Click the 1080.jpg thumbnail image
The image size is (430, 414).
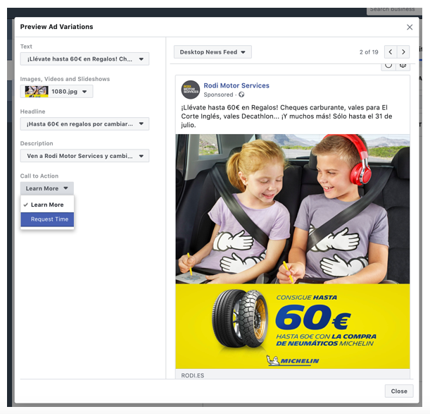click(x=37, y=91)
